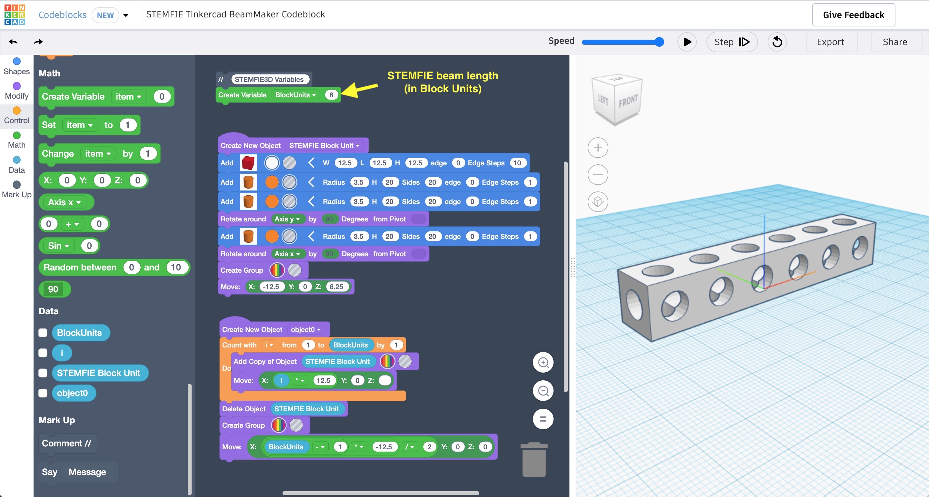Open the Codeblocks link

coord(63,15)
